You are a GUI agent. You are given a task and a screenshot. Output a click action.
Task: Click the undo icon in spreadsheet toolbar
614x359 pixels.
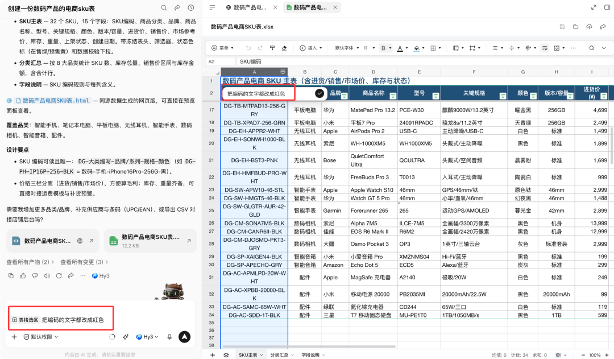[248, 48]
